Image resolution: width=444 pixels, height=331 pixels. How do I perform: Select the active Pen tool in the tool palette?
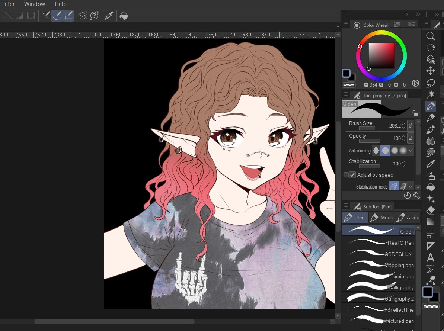click(x=430, y=106)
